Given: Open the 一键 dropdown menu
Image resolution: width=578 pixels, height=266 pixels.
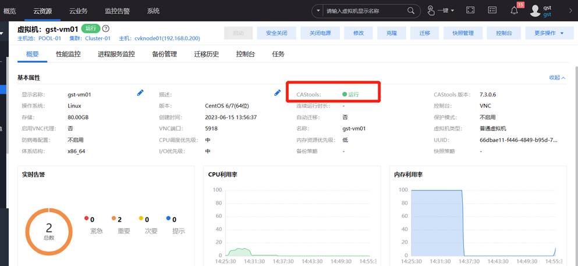Looking at the screenshot, I should coord(441,10).
